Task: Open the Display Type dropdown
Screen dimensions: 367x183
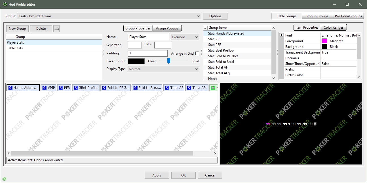Action: [163, 69]
